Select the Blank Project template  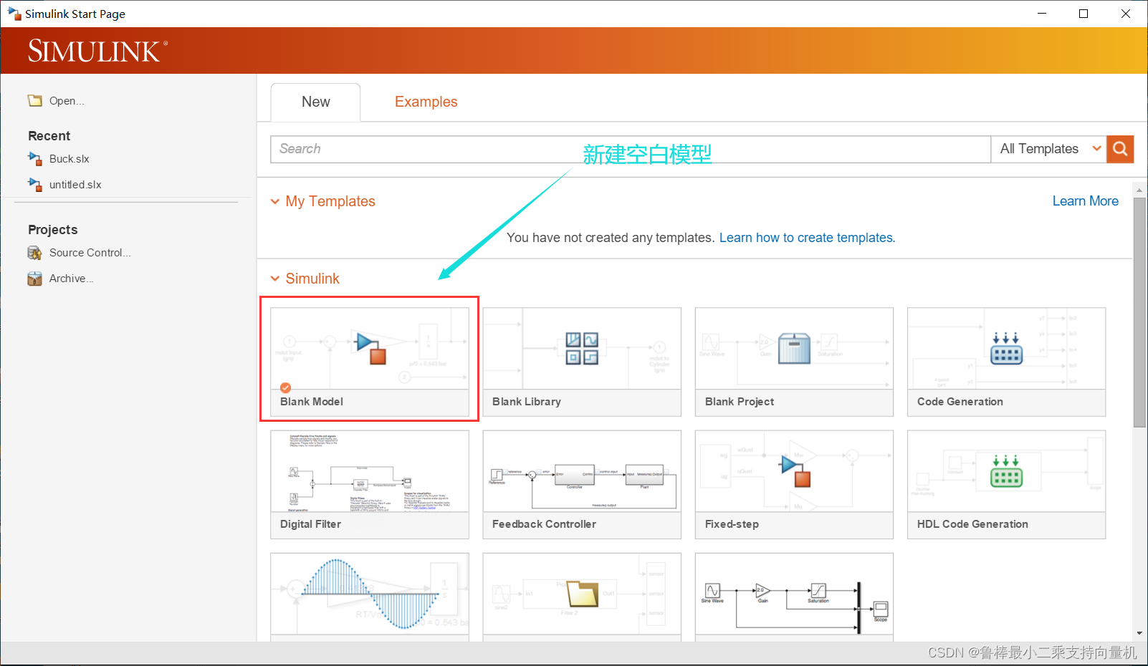(x=794, y=362)
